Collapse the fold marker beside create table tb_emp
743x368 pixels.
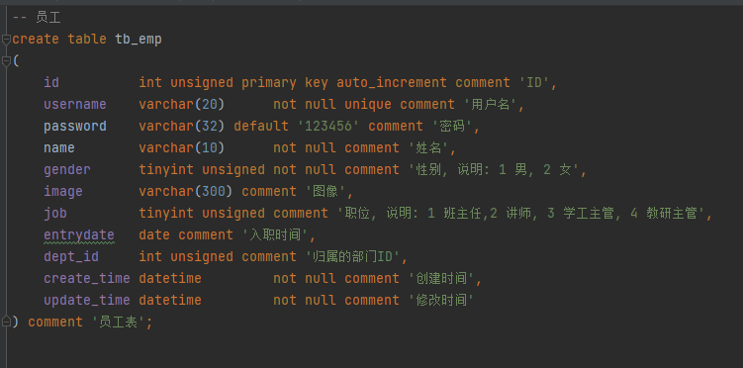point(6,40)
